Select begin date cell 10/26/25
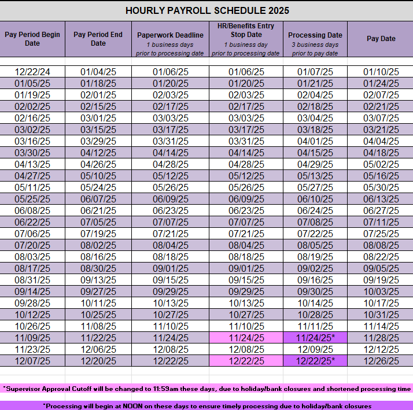The height and width of the screenshot is (410, 413). coord(32,326)
